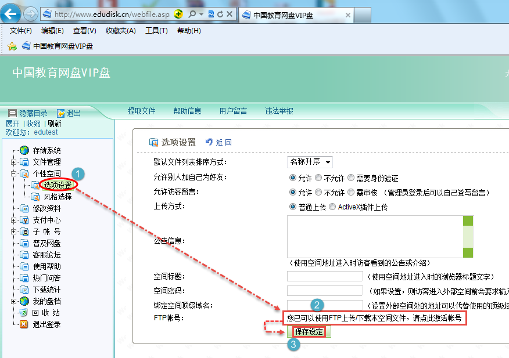Open the address bar search dropdown arrow
The height and width of the screenshot is (358, 509).
pos(201,15)
